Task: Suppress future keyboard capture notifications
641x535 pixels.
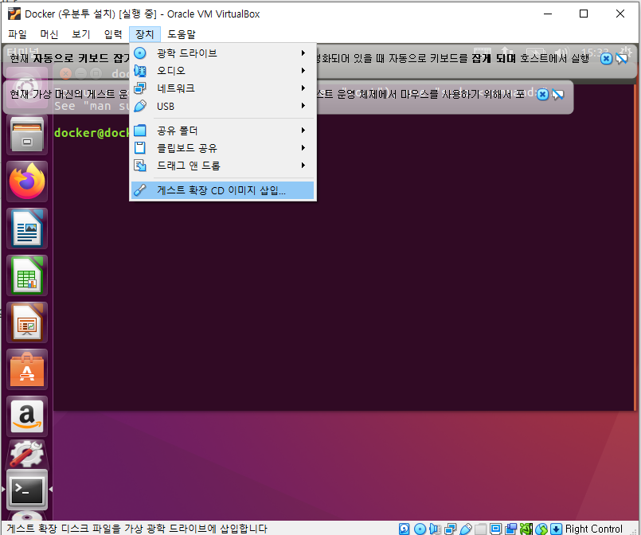Action: (x=621, y=59)
